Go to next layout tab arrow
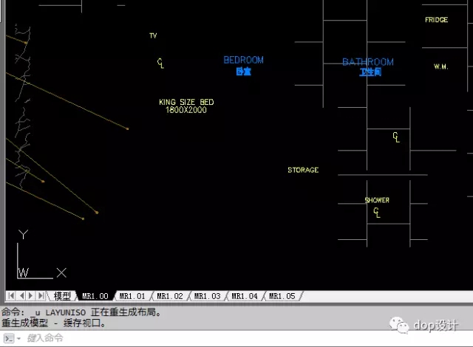 click(30, 295)
